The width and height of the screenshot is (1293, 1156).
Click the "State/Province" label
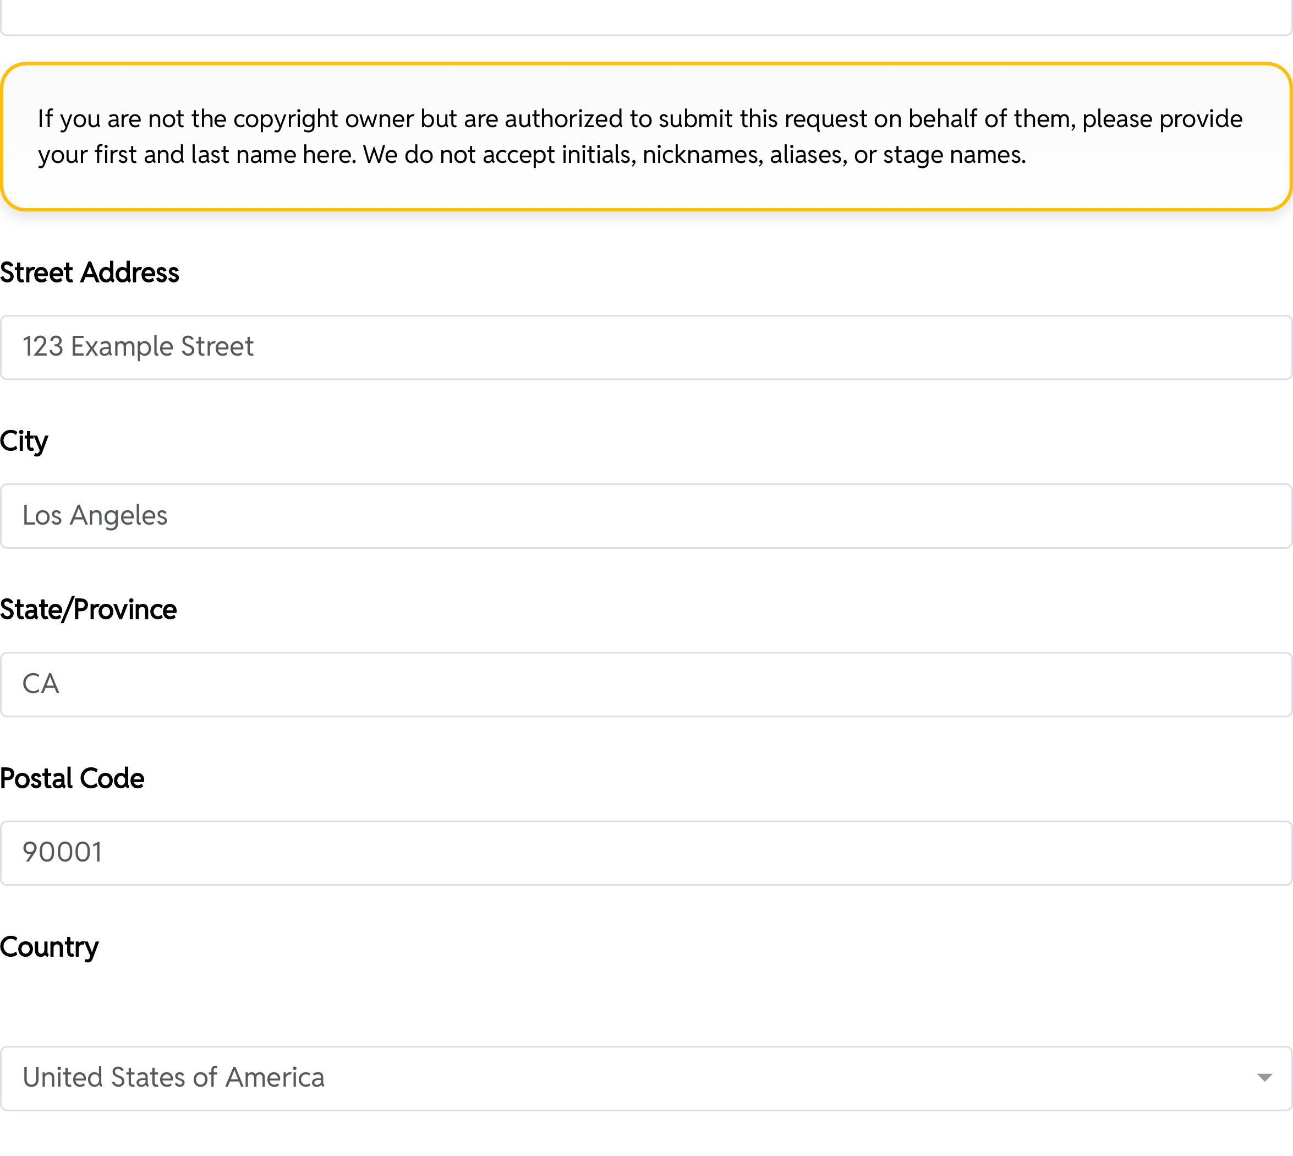tap(88, 610)
